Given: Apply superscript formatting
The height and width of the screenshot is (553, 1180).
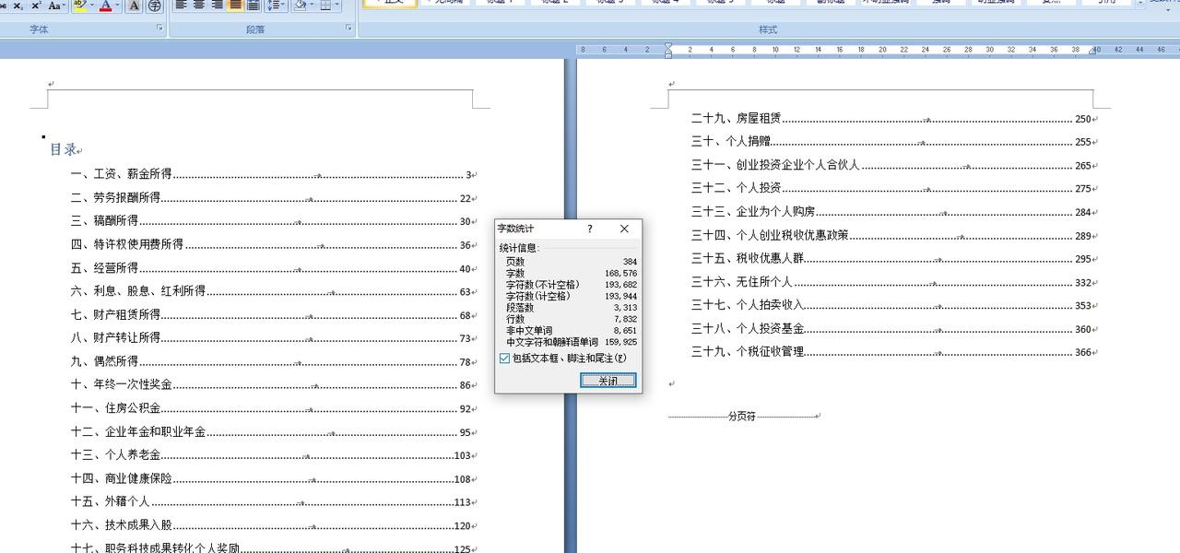Looking at the screenshot, I should point(36,6).
